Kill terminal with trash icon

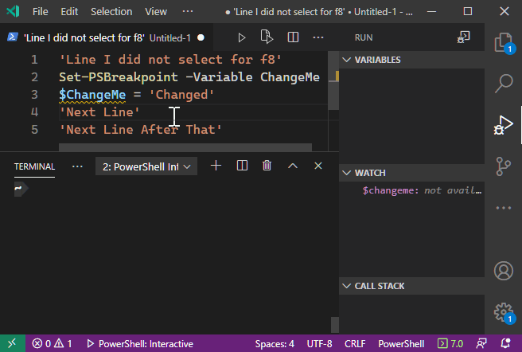pos(267,166)
